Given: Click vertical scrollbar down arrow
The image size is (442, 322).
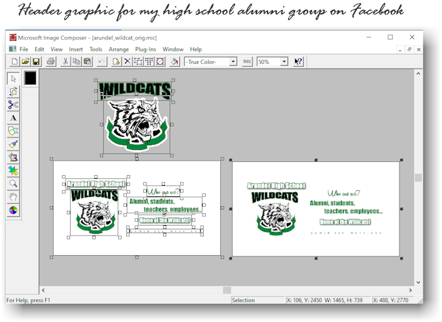Looking at the screenshot, I should tap(418, 282).
